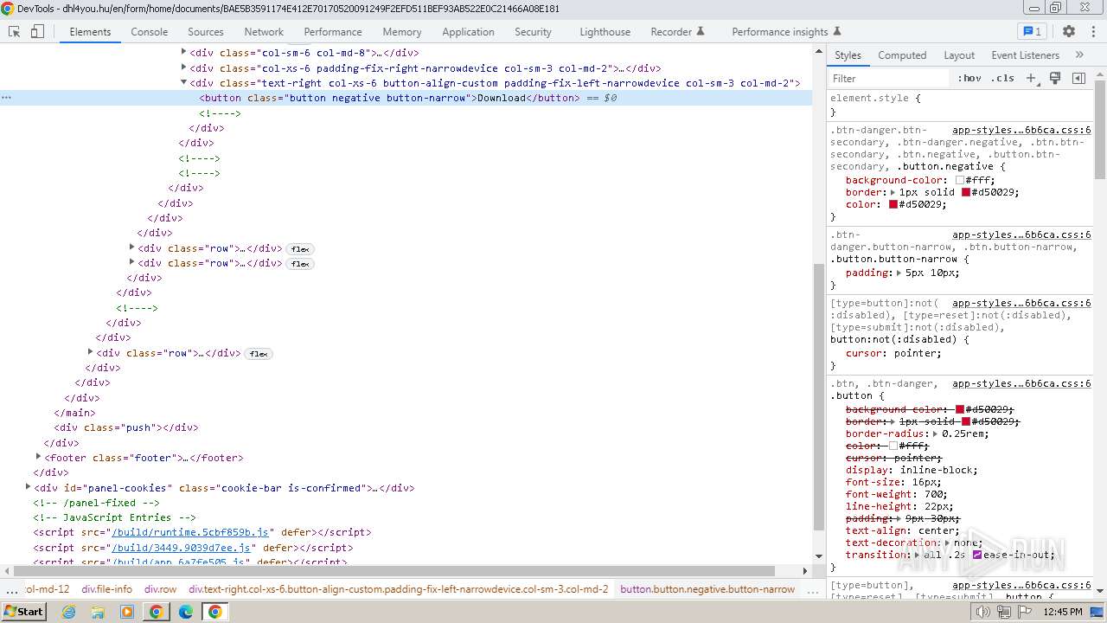Add a new style rule with plus icon
Screen dimensions: 1107x623
[x=1031, y=78]
